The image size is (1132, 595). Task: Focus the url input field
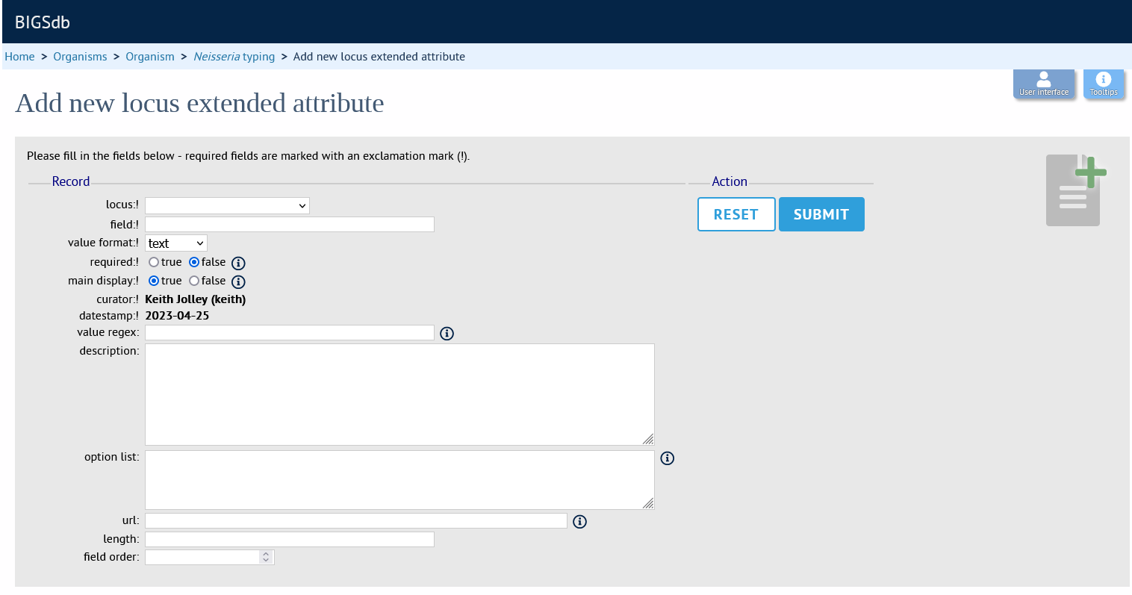point(356,520)
